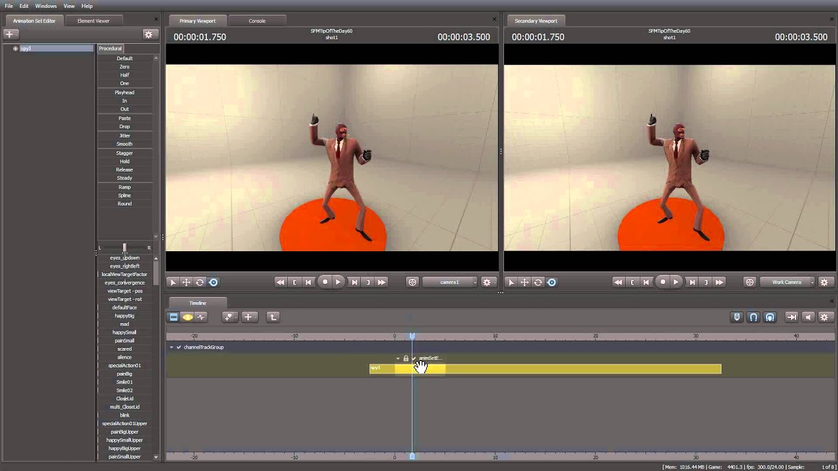Image resolution: width=838 pixels, height=471 pixels.
Task: Apply the Playhead procedural preset
Action: [124, 92]
